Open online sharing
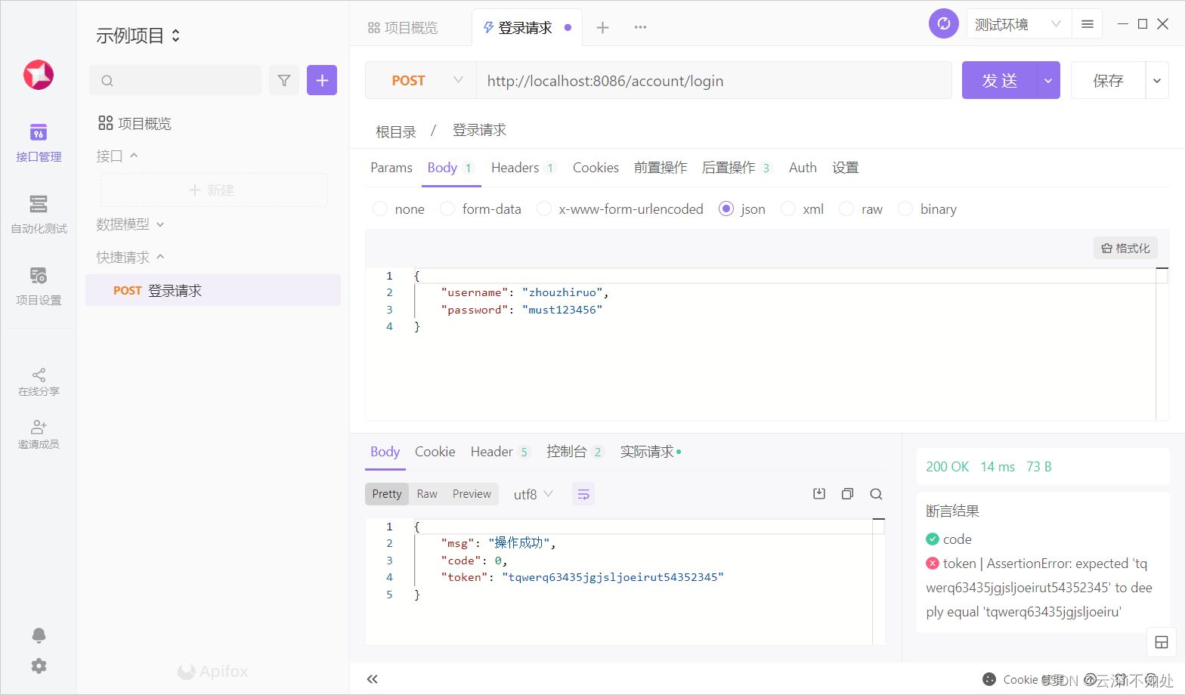Image resolution: width=1185 pixels, height=695 pixels. tap(39, 382)
